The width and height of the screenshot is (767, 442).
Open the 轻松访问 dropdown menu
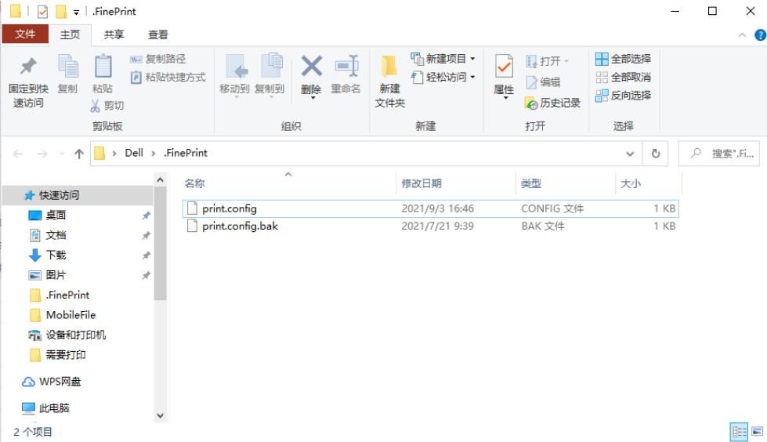pos(472,78)
